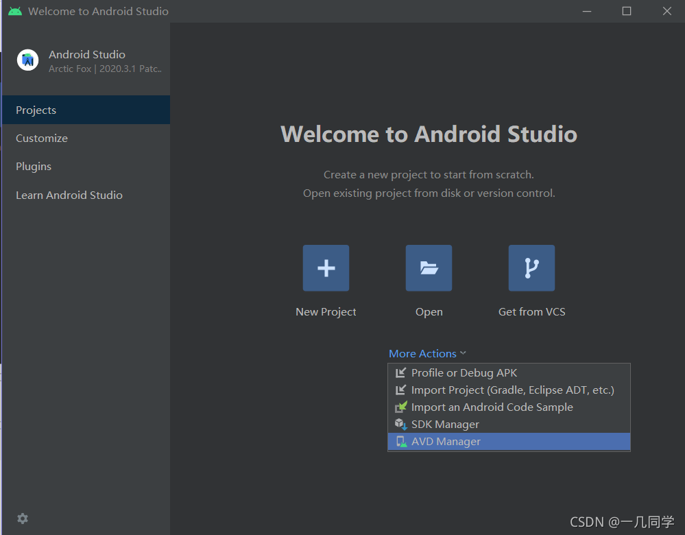The image size is (685, 535).
Task: Choose Import Project (Gradle, Eclipse ADT, etc.)
Action: coord(509,390)
